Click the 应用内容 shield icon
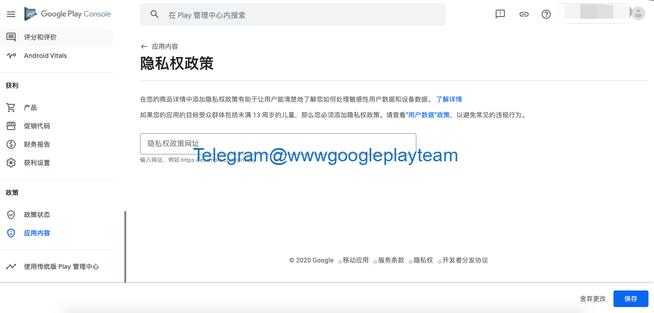Image resolution: width=654 pixels, height=313 pixels. (x=11, y=233)
